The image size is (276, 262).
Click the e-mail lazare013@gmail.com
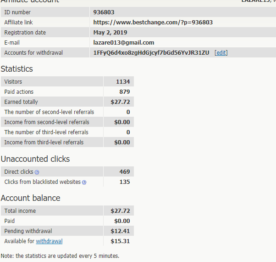click(x=124, y=43)
